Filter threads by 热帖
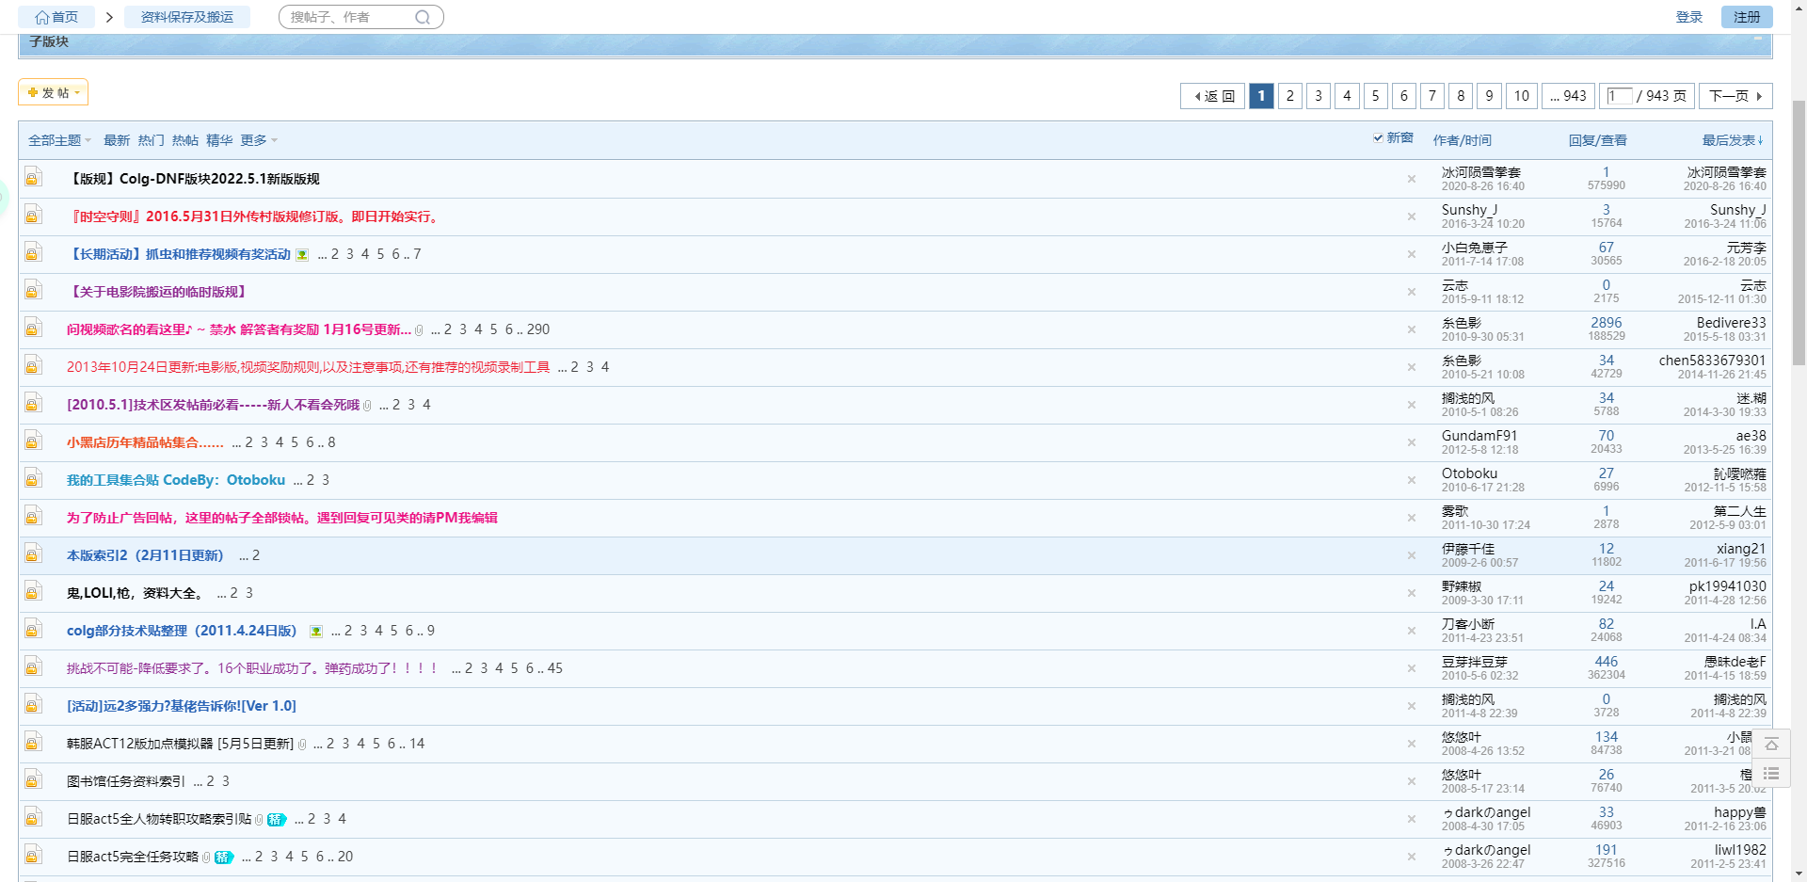Viewport: 1807px width, 882px height. pyautogui.click(x=185, y=140)
